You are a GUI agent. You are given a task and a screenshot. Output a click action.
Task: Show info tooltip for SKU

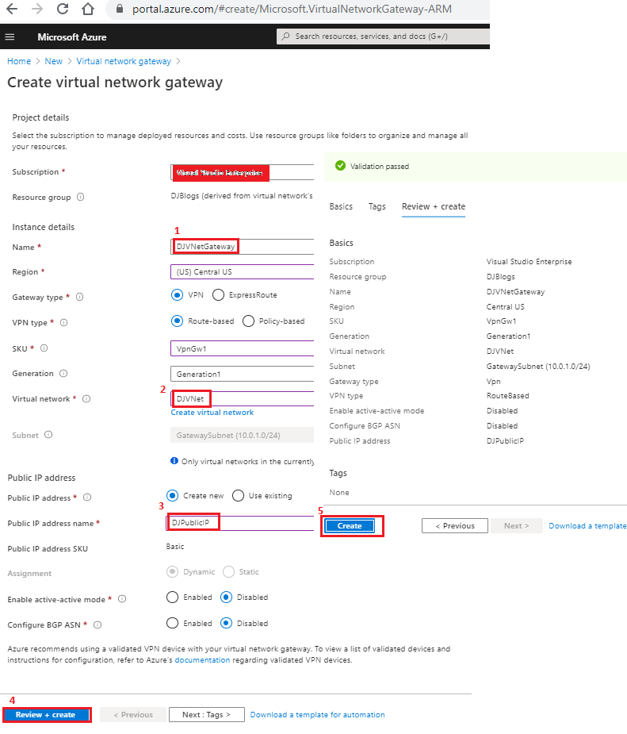click(44, 348)
